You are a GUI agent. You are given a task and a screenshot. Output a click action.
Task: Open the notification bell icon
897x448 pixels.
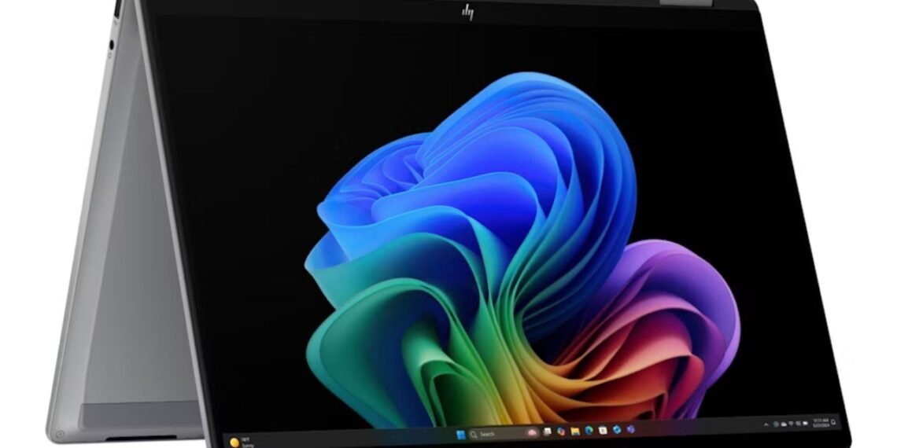pyautogui.click(x=833, y=422)
